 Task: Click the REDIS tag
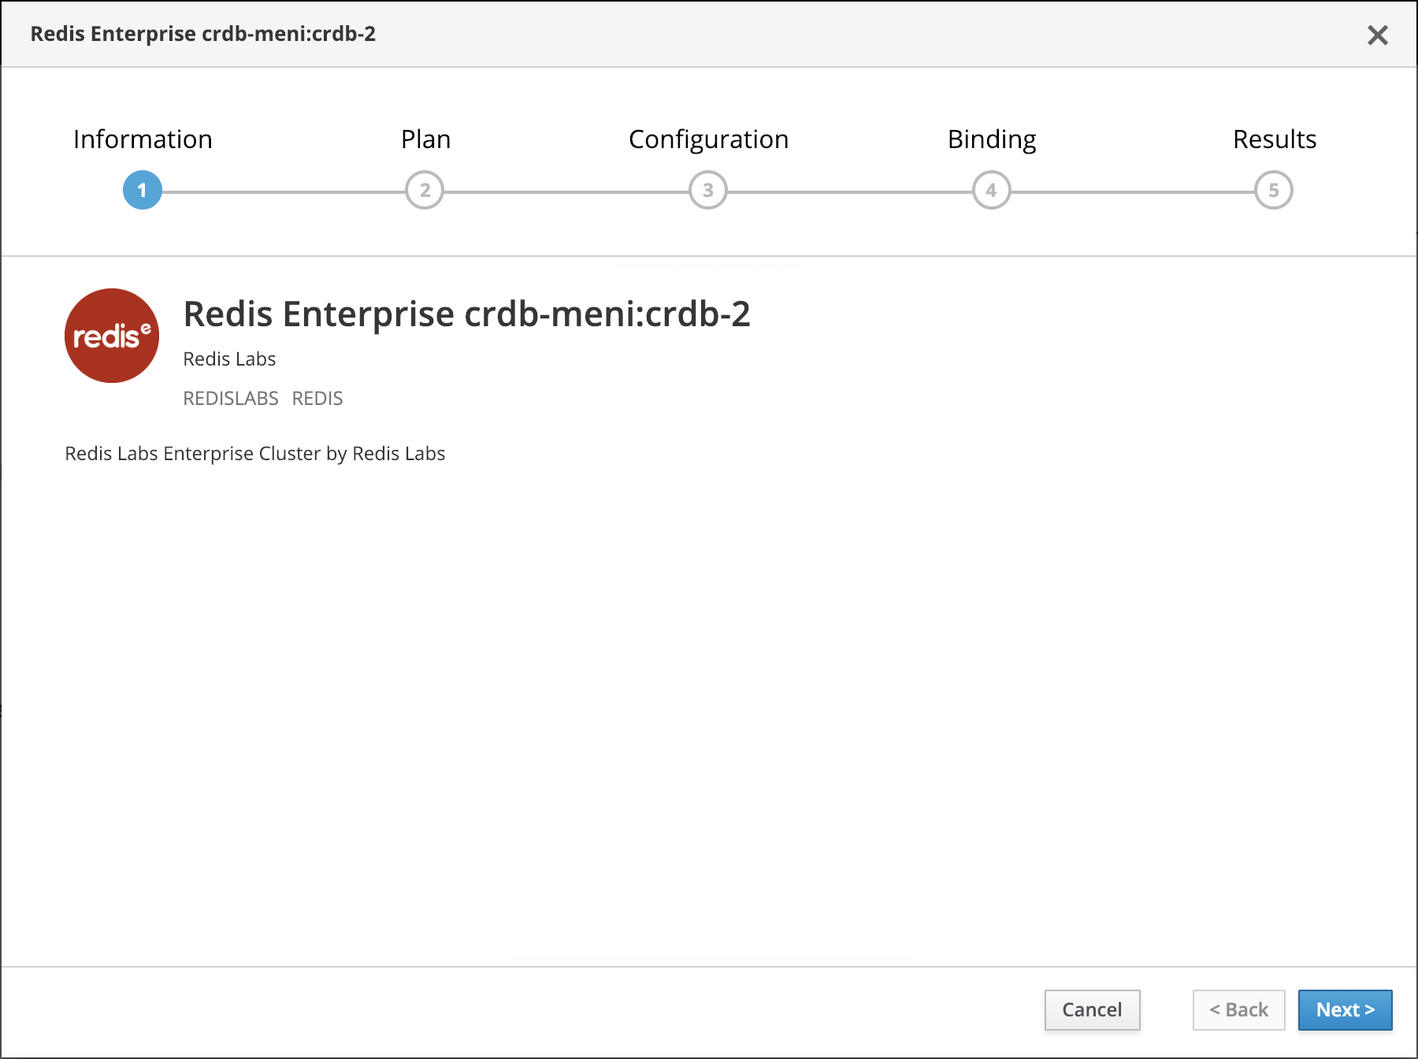click(x=317, y=399)
